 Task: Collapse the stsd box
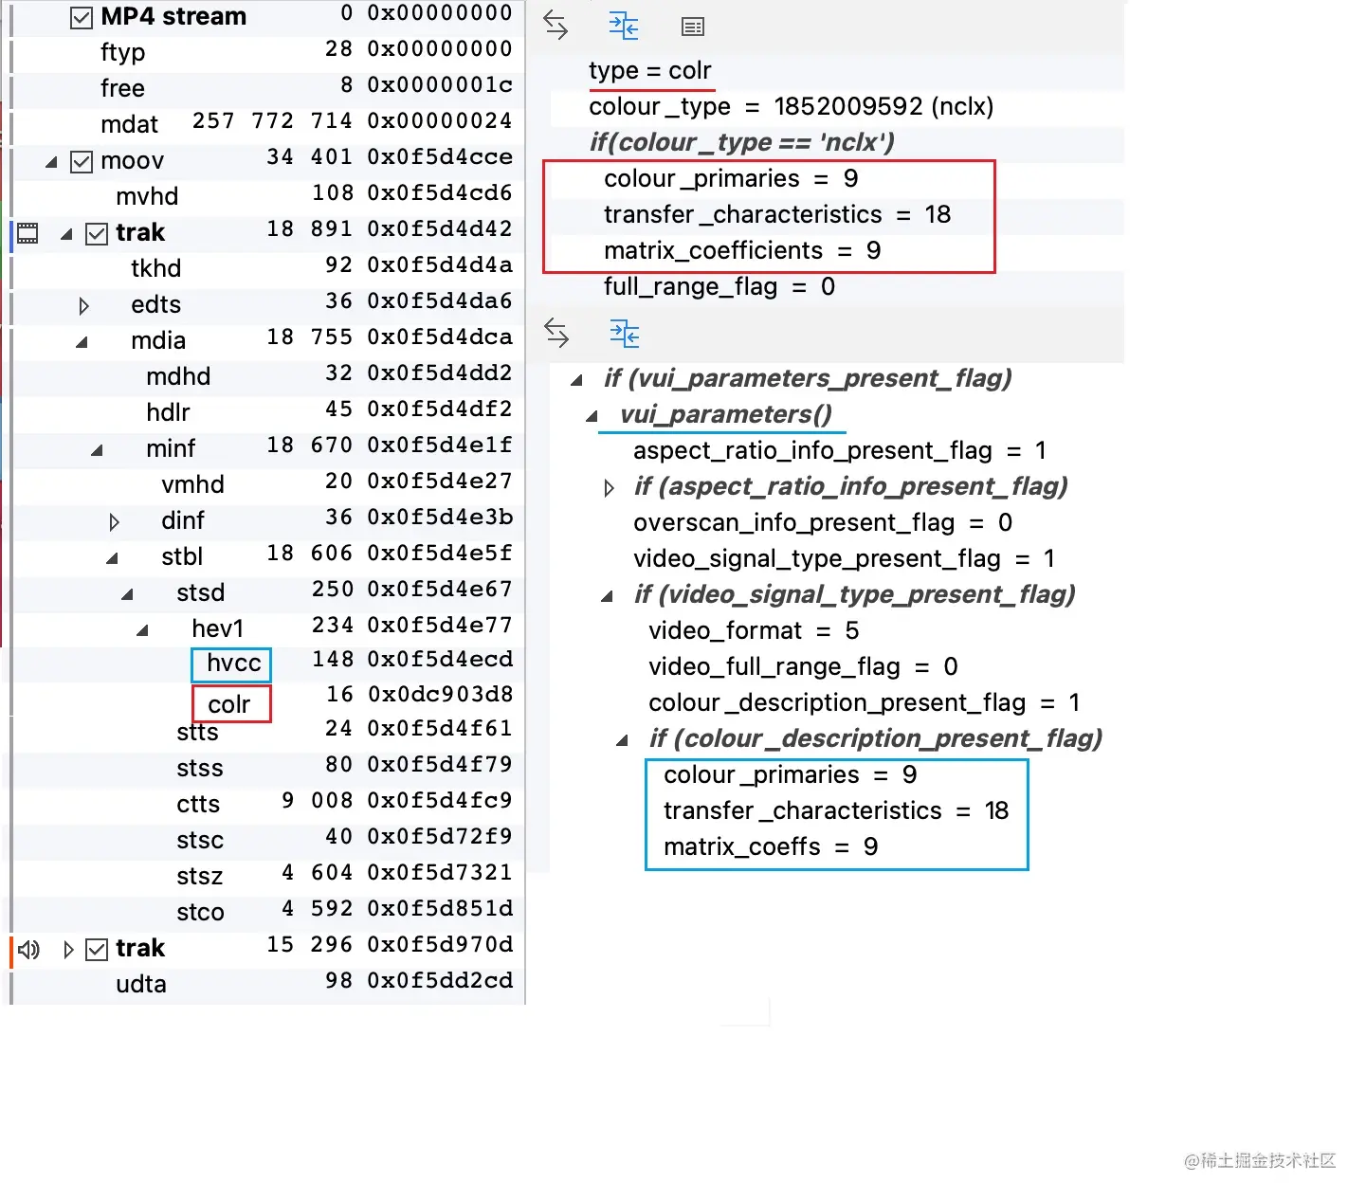tap(127, 594)
